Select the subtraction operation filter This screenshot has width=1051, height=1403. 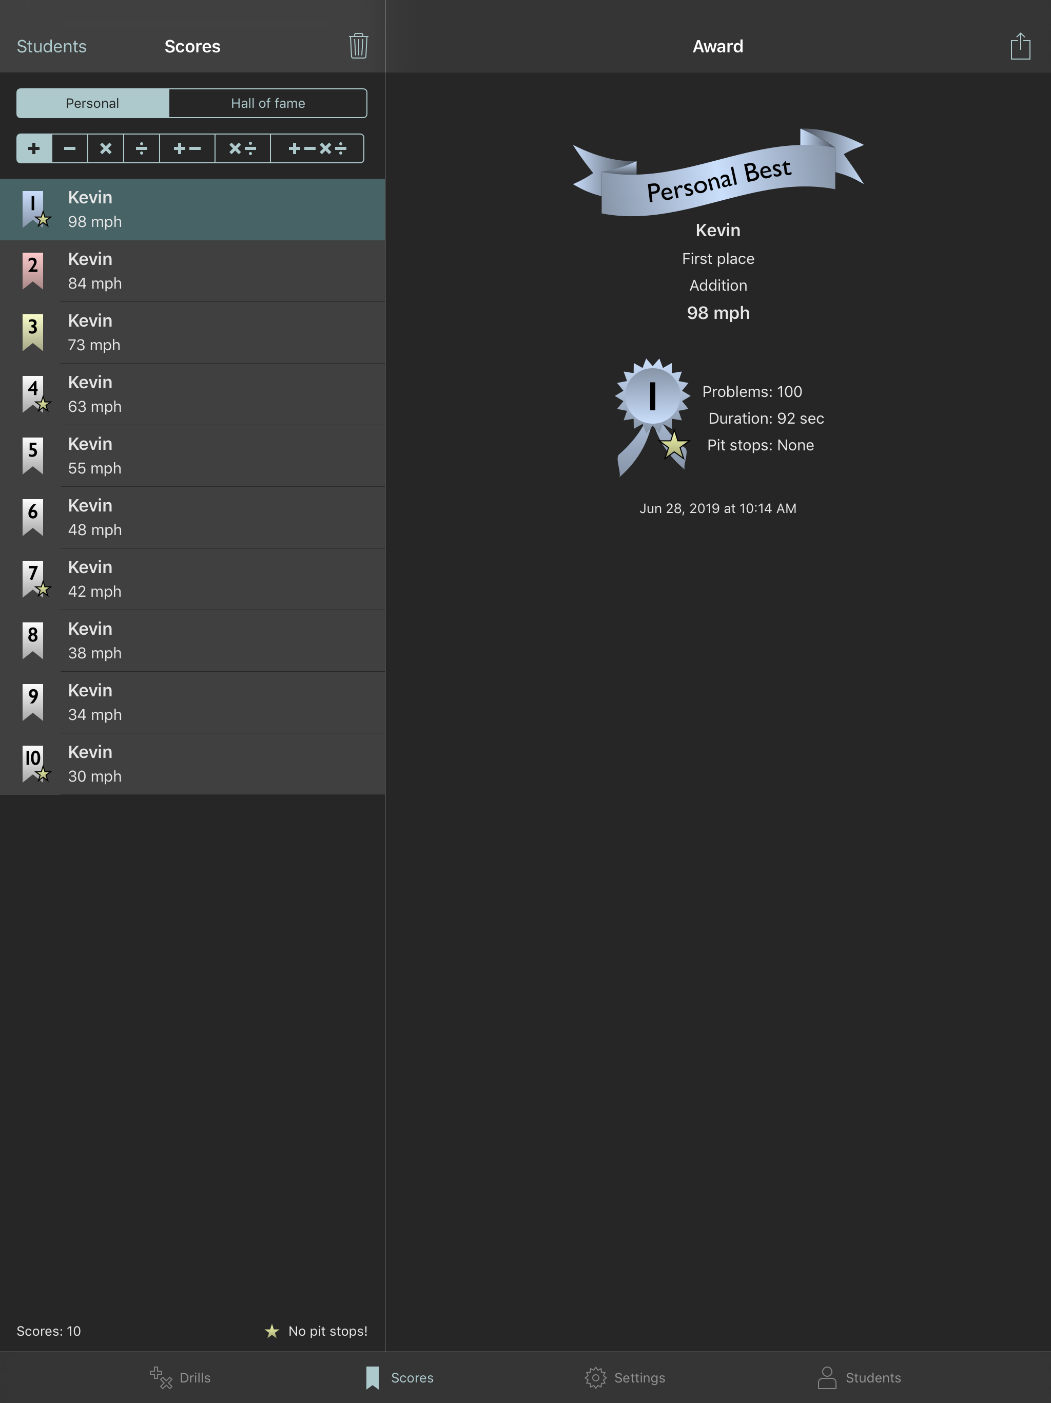pos(70,148)
